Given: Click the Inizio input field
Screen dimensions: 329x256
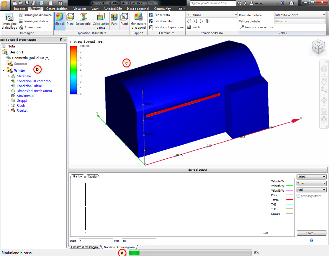Looking at the screenshot, I should [96, 241].
